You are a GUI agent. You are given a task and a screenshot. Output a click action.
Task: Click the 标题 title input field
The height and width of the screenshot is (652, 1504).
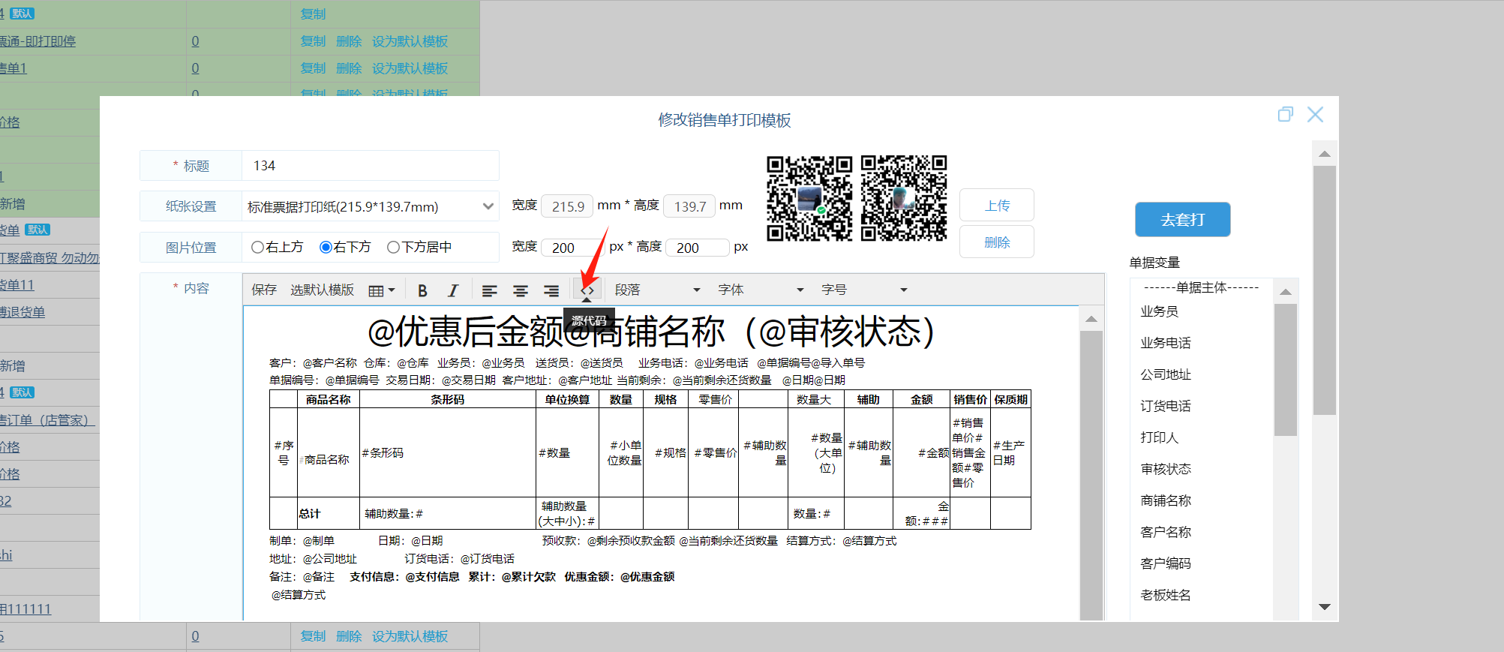pos(371,166)
